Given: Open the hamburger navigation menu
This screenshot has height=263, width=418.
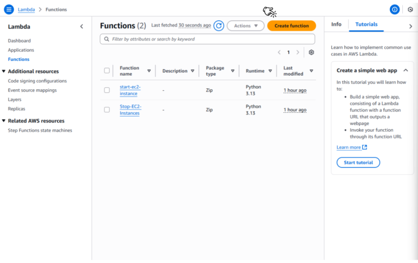Looking at the screenshot, I should click(9, 9).
